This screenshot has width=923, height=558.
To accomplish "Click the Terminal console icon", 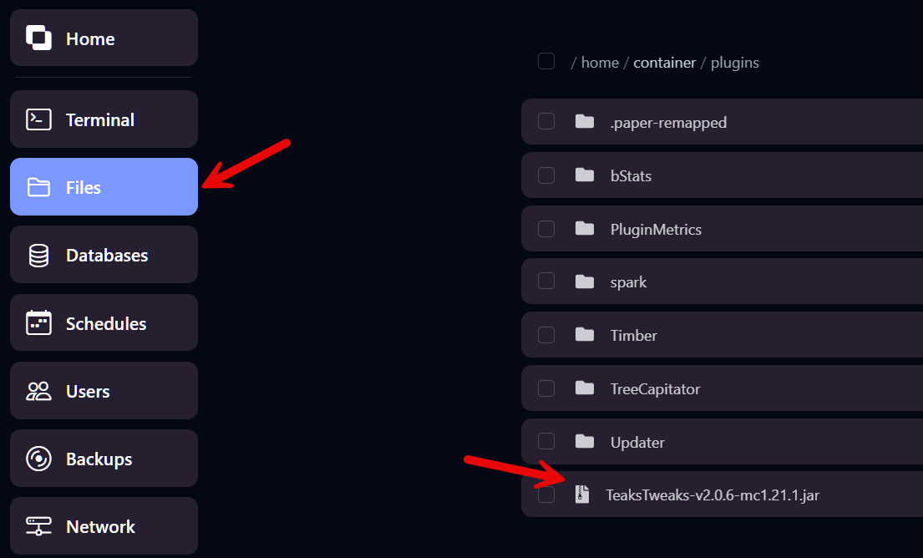I will click(37, 119).
